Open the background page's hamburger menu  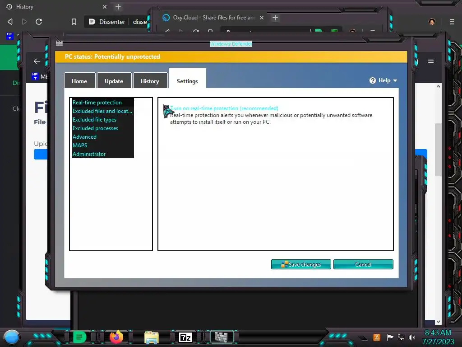[431, 61]
